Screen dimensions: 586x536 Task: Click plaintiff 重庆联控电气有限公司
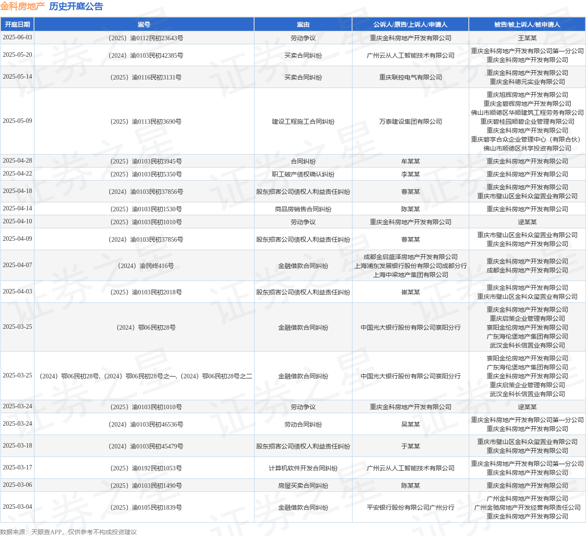[x=411, y=77]
